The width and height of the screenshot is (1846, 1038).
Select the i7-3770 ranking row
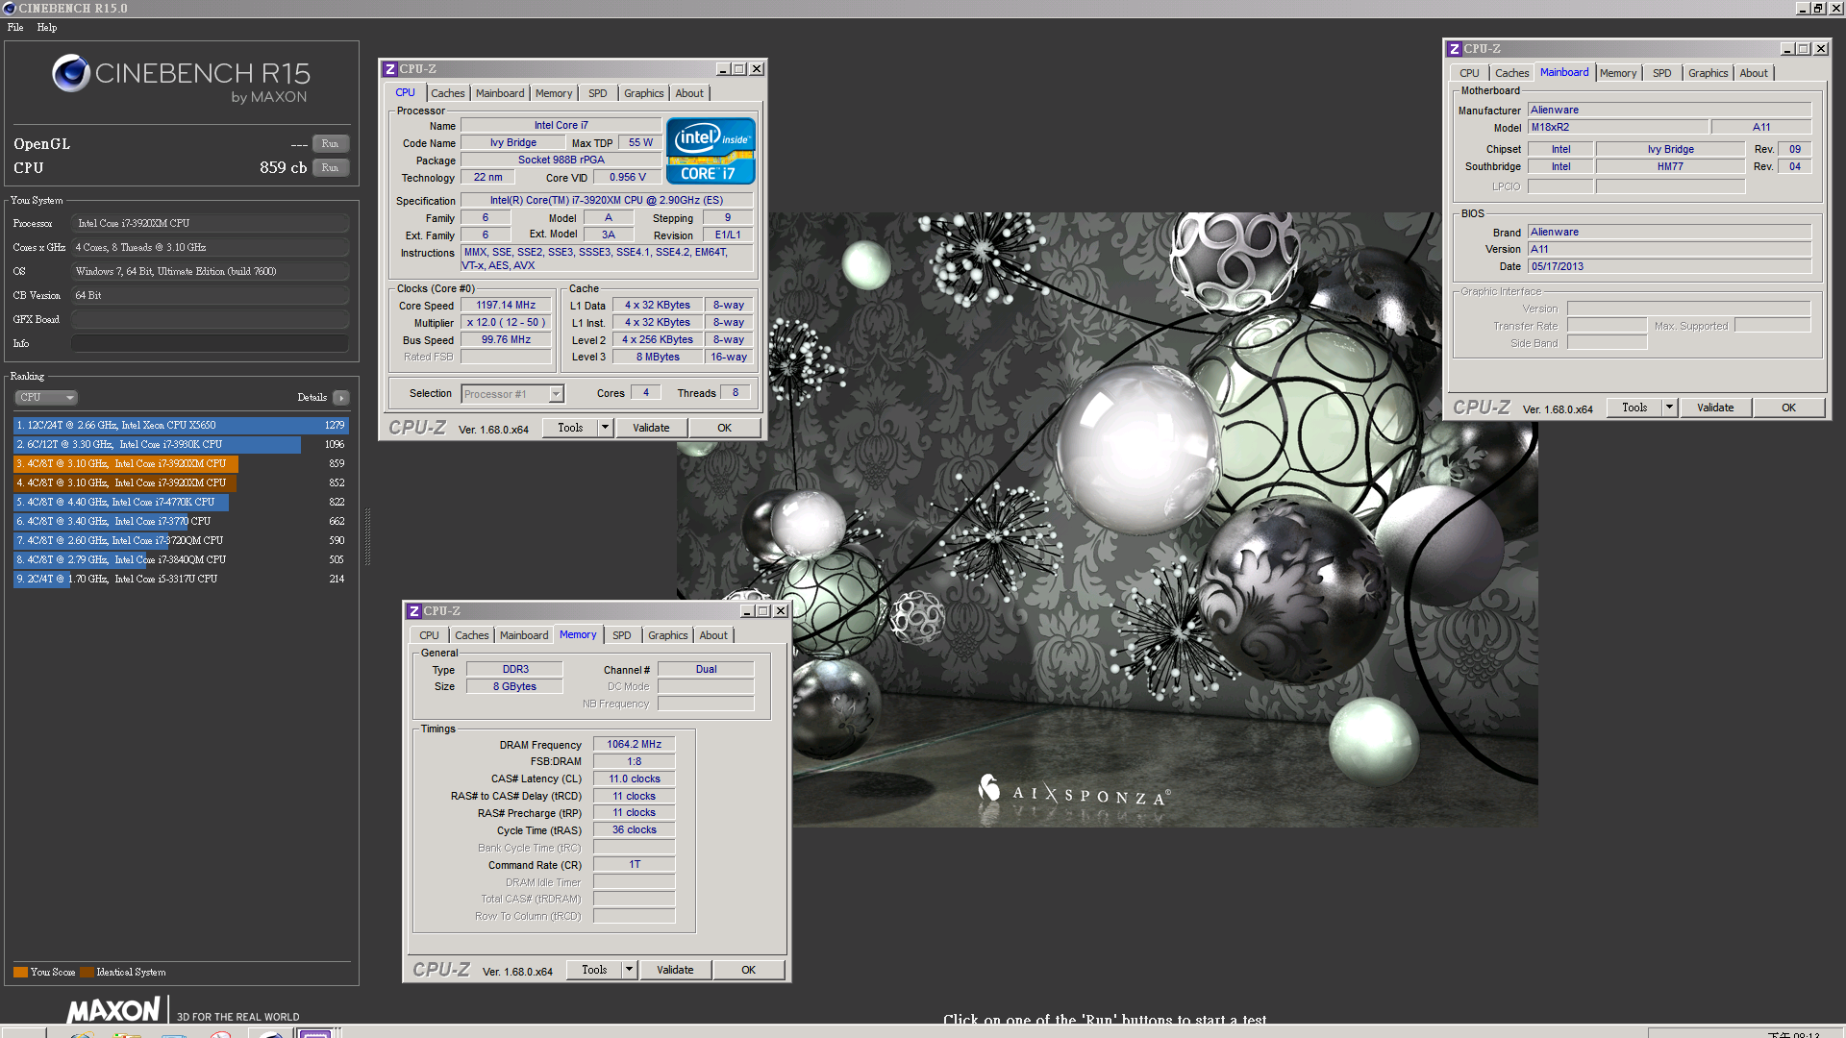coord(181,521)
